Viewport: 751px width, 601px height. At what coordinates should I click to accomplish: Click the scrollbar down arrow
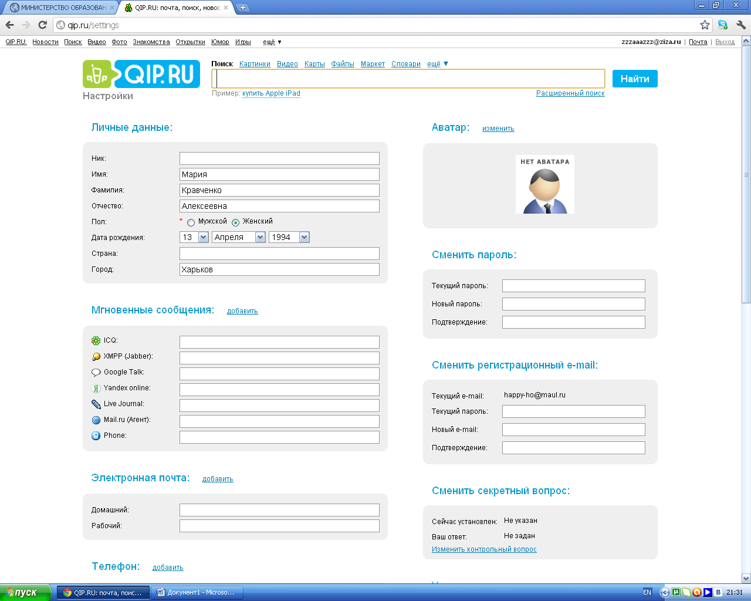(x=746, y=578)
